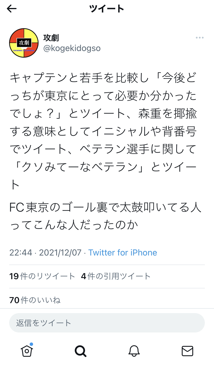Viewport: 214px width, 365px height.
Task: Tap the 22:44 tweet time
Action: [x=21, y=253]
